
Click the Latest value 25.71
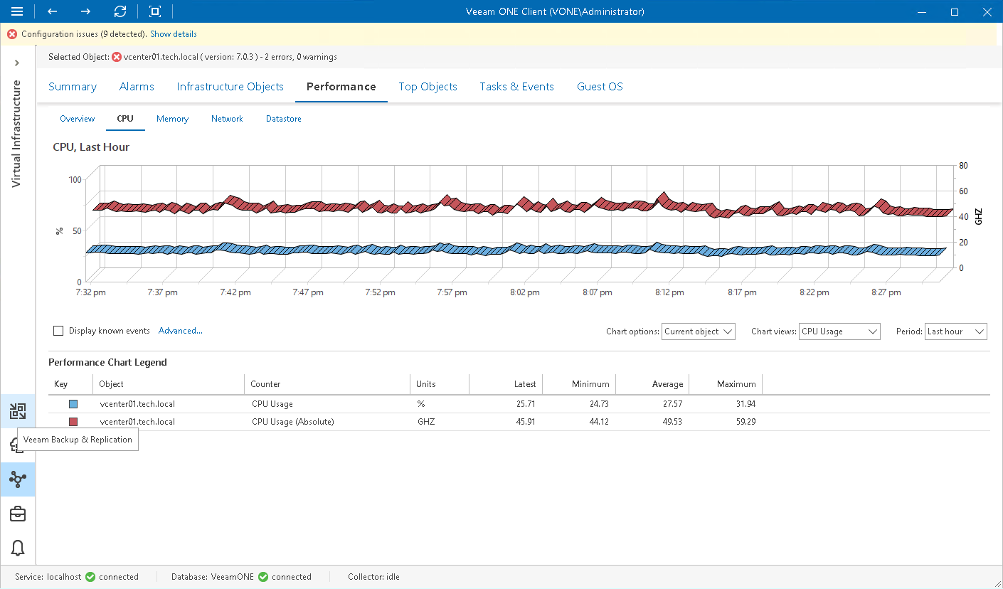526,404
